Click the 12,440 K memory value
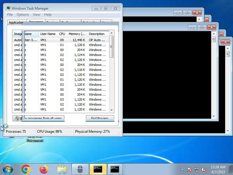Screen dimensions: 233x175 [79, 40]
